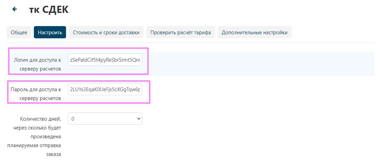Click the тк СДЕК page heading
Screen dimensions: 380x162
[x=49, y=9]
